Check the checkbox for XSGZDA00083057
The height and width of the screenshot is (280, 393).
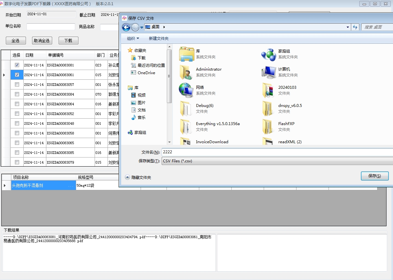click(x=17, y=84)
